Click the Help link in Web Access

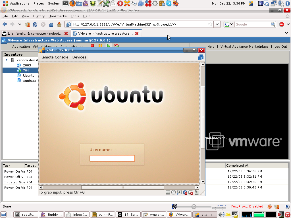tap(211, 47)
